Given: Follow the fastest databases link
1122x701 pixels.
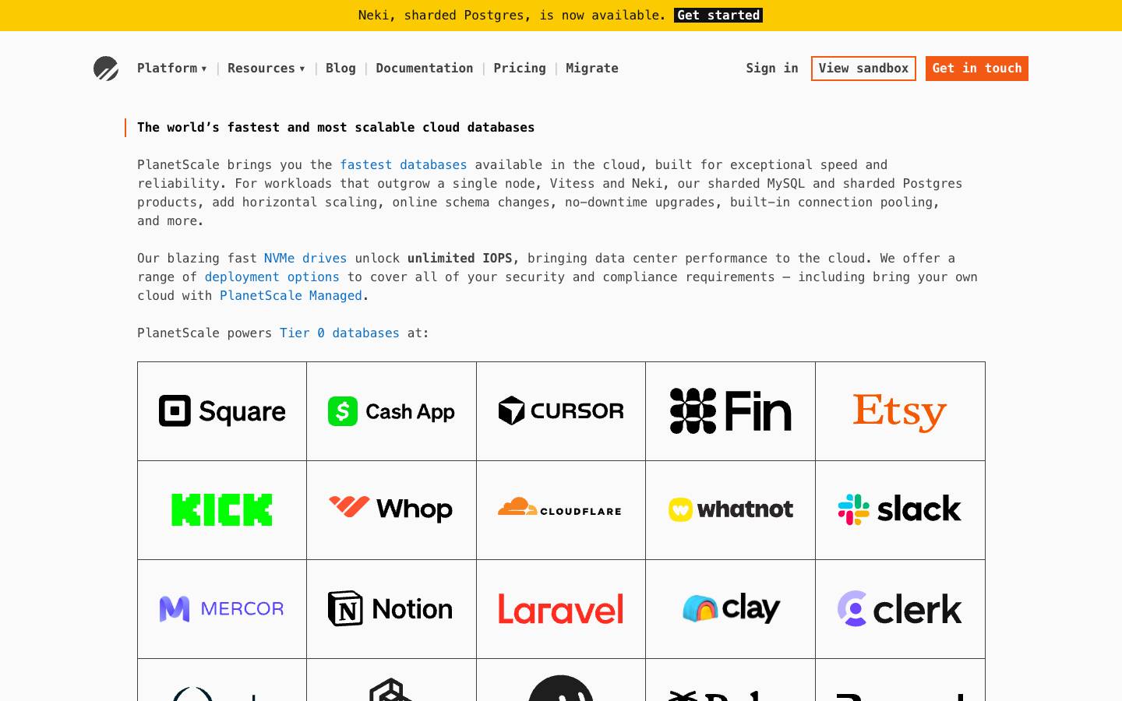Looking at the screenshot, I should pos(404,165).
